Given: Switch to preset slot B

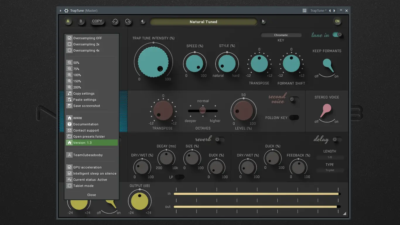Looking at the screenshot, I should tap(81, 21).
